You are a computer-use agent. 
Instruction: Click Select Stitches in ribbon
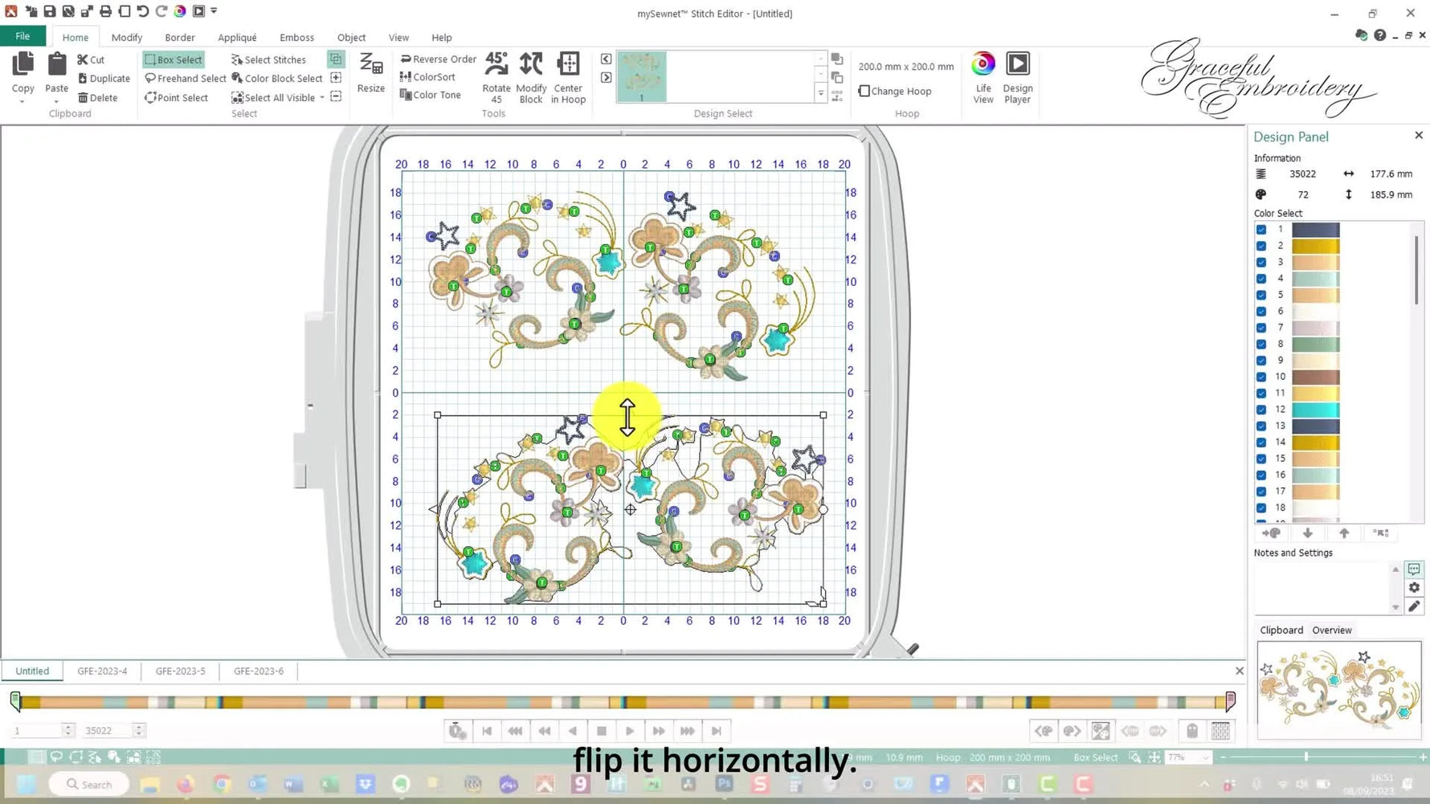(268, 59)
